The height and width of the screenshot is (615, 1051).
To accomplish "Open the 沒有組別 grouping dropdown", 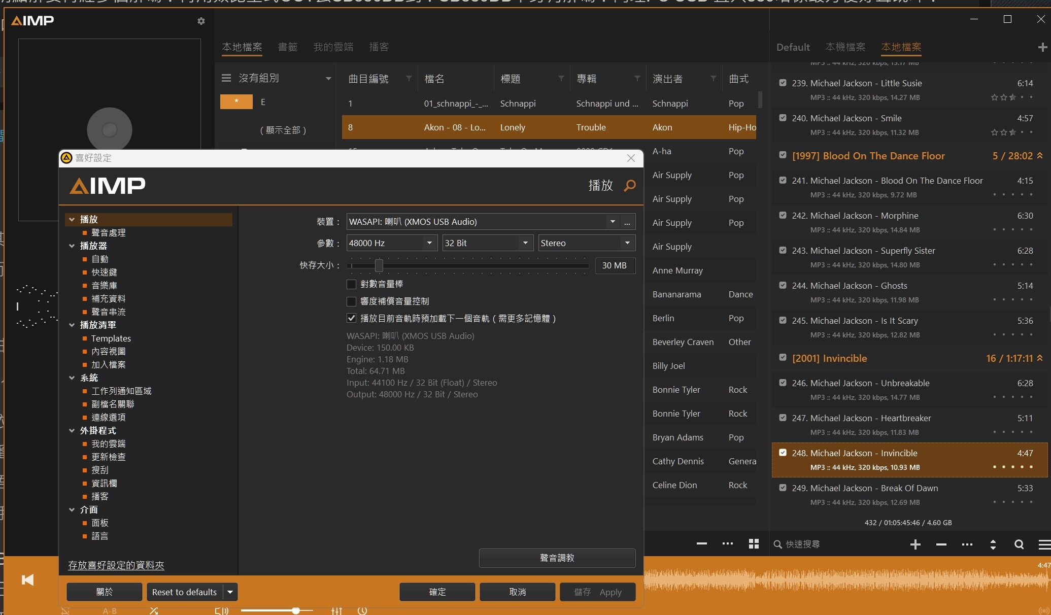I will tap(328, 79).
